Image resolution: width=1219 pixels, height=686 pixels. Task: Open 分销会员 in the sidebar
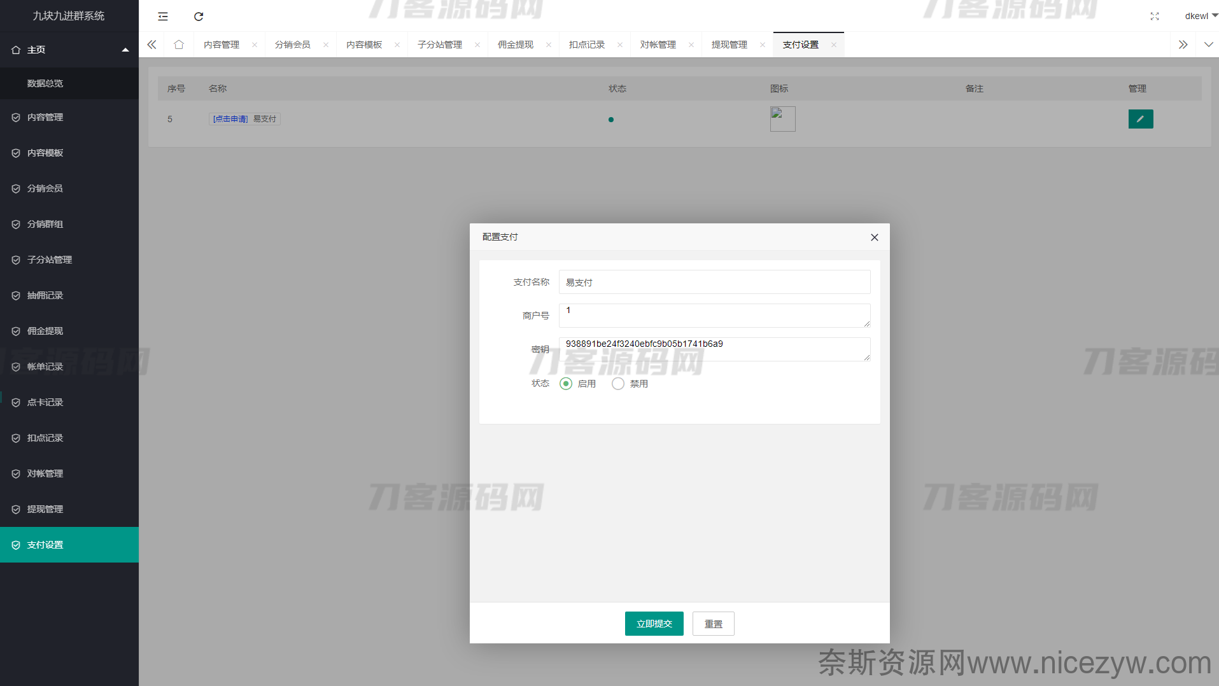point(69,188)
